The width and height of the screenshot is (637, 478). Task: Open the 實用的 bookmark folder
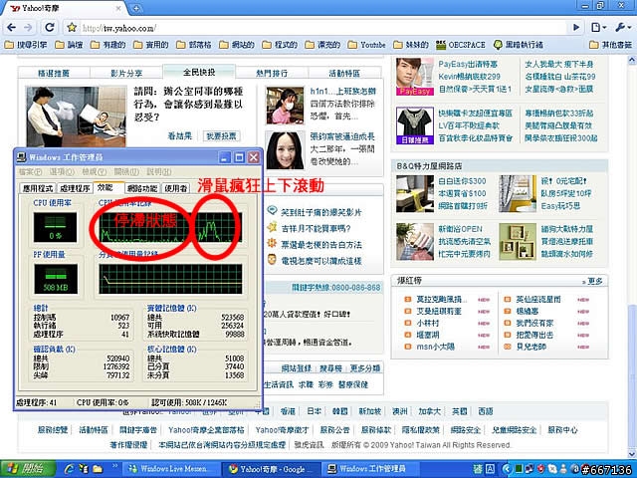click(x=151, y=45)
